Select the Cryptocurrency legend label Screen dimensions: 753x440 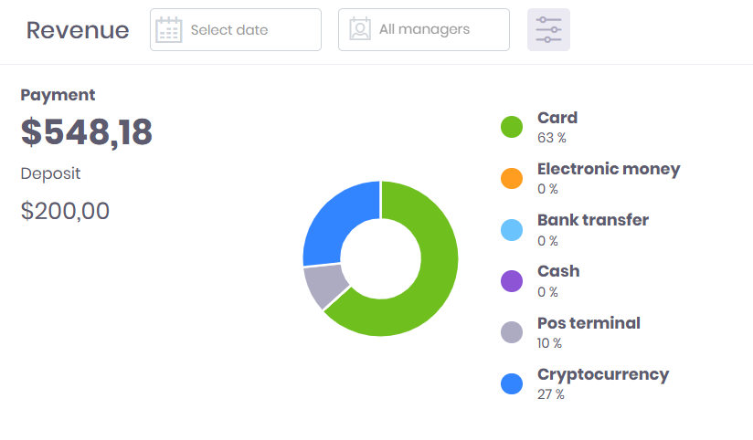[603, 374]
